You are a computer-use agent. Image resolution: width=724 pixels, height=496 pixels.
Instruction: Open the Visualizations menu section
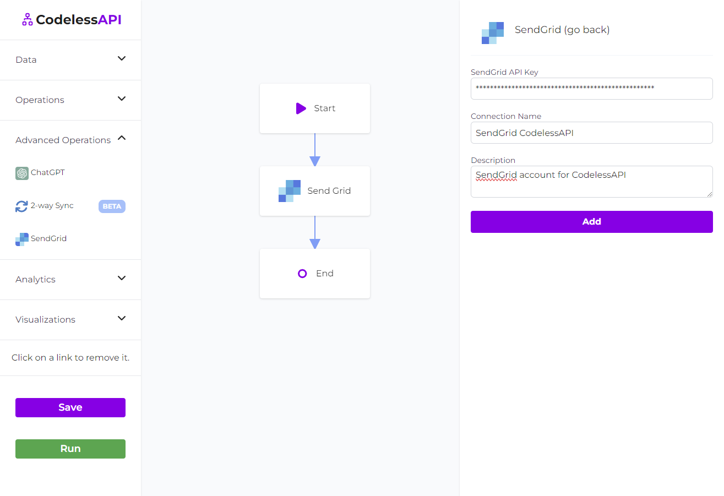click(x=70, y=320)
